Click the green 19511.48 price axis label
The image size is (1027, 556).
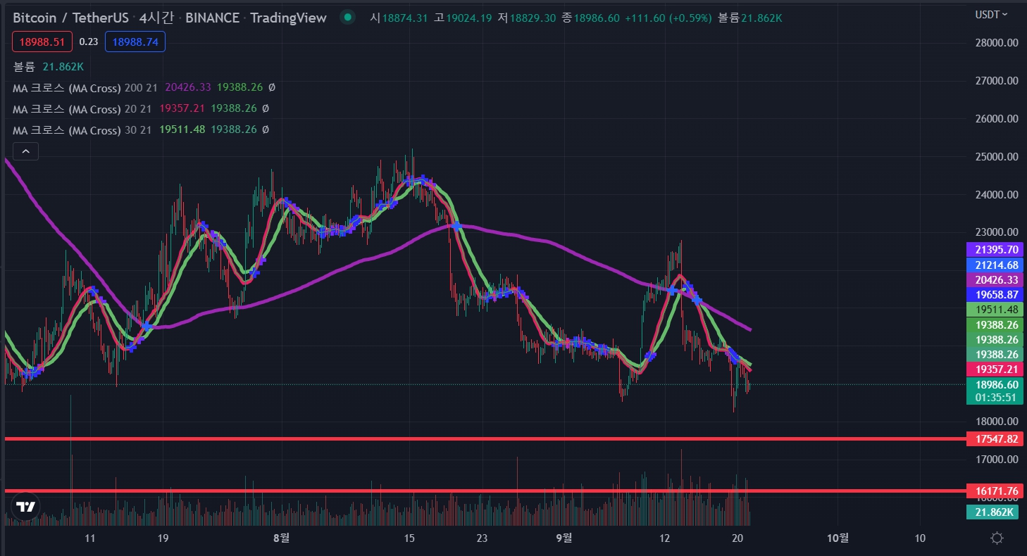995,310
